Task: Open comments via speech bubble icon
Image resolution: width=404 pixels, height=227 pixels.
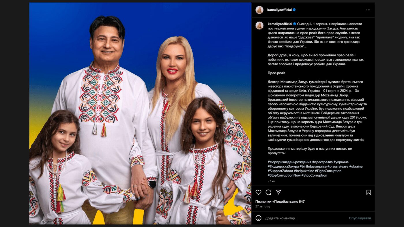Action: pyautogui.click(x=268, y=192)
